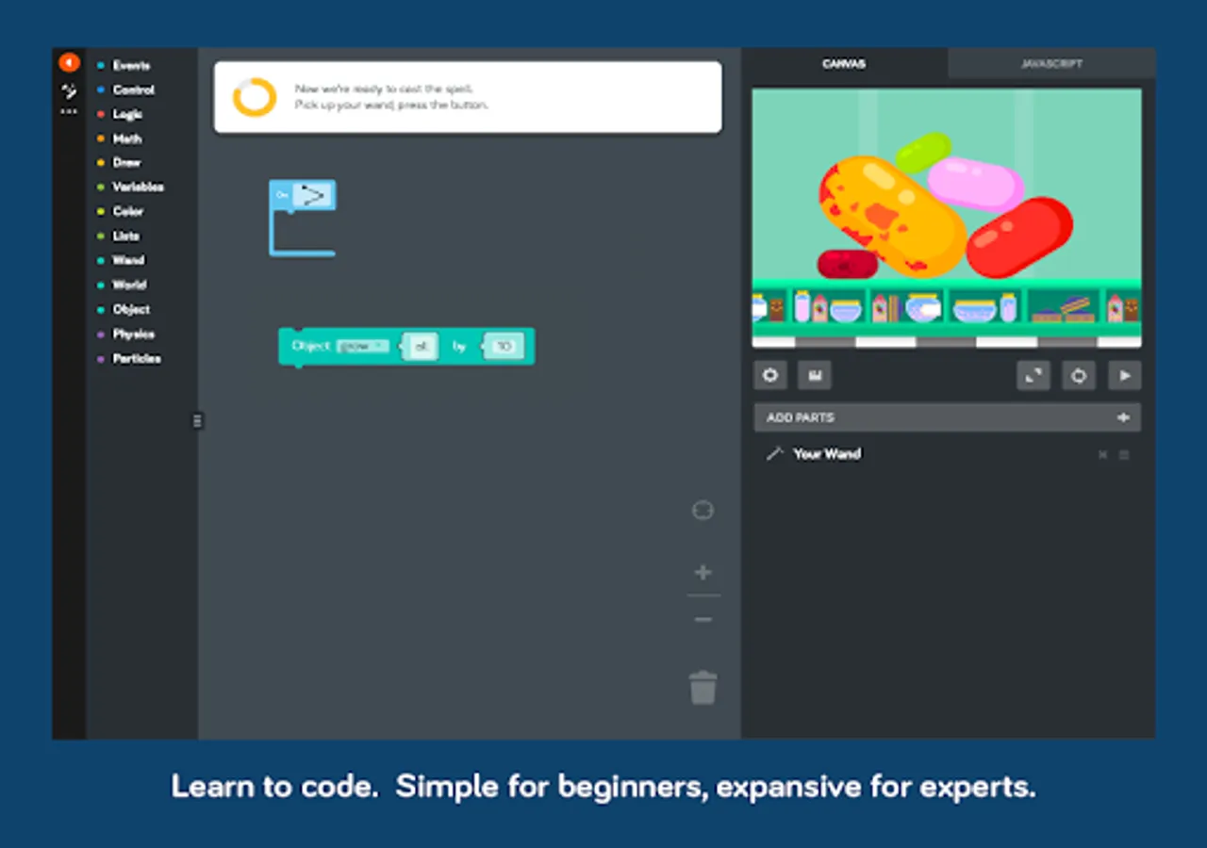Switch to the JavaScript tab
This screenshot has height=848, width=1207.
[x=1051, y=64]
